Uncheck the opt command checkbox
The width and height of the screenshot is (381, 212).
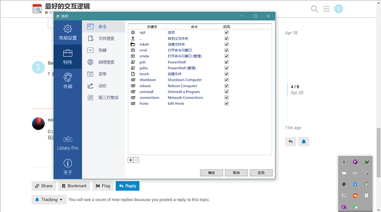coord(226,33)
